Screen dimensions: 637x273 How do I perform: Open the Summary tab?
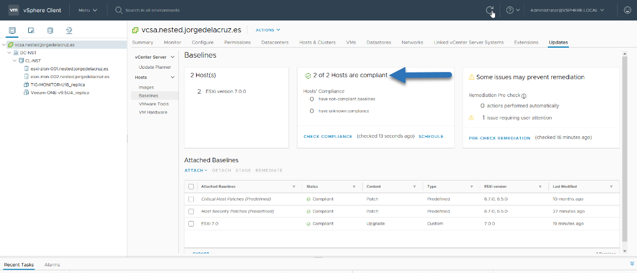(x=142, y=42)
